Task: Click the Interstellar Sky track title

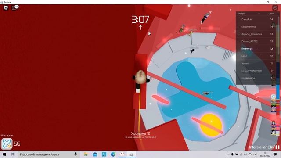Action: 261,147
